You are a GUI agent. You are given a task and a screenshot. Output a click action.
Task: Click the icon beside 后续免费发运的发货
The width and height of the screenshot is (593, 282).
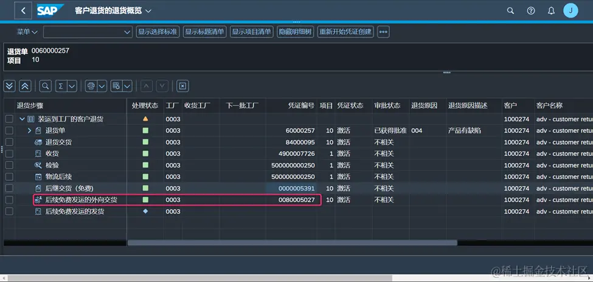[x=38, y=212]
